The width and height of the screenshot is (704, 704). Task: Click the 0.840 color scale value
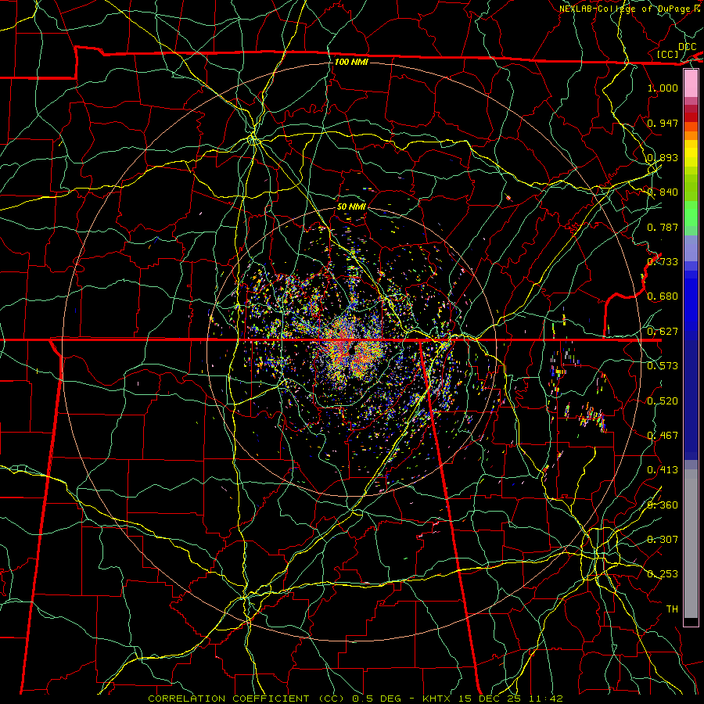click(663, 192)
